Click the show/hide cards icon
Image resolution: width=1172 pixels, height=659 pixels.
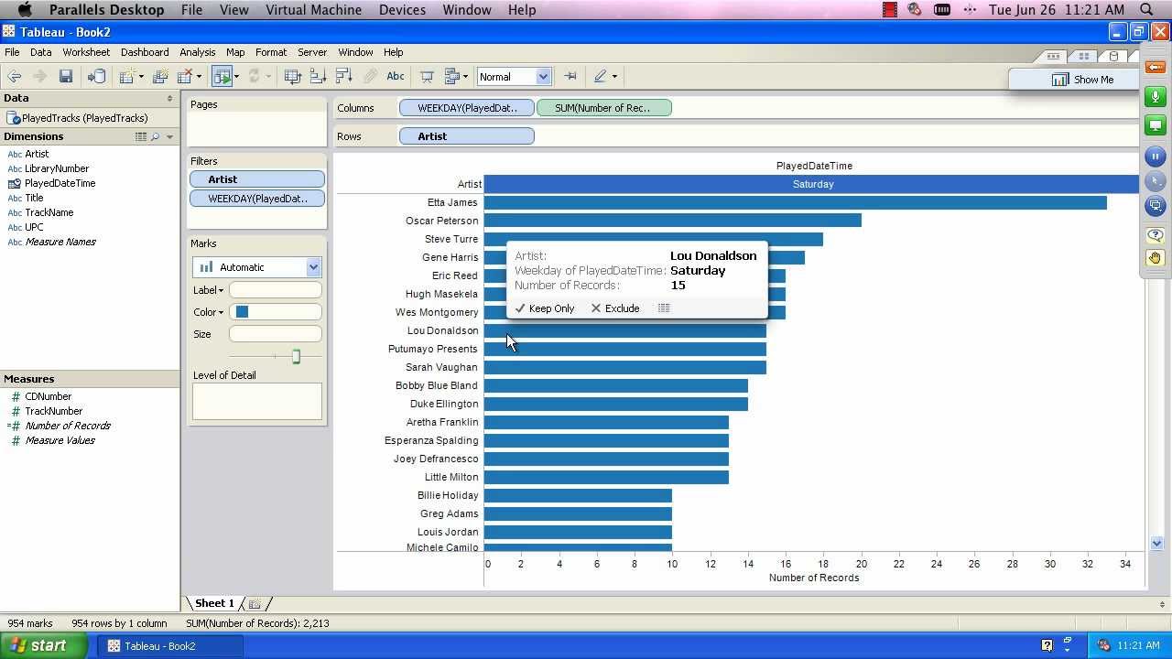[452, 77]
